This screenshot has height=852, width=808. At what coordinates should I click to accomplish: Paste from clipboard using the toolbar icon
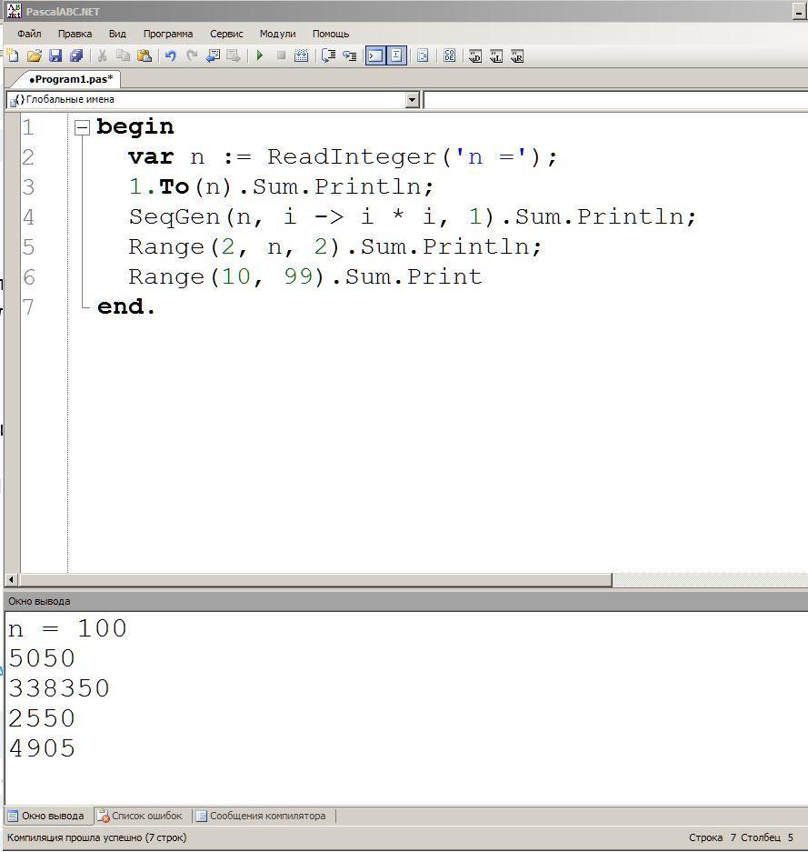tap(144, 55)
